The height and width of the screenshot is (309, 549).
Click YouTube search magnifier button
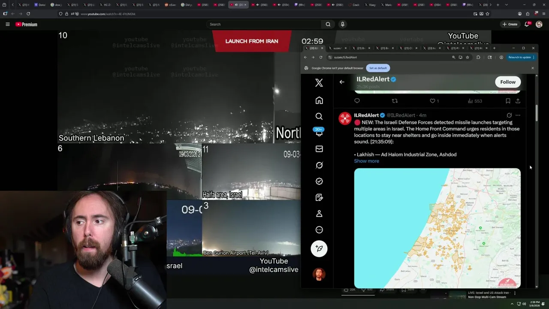tap(328, 24)
